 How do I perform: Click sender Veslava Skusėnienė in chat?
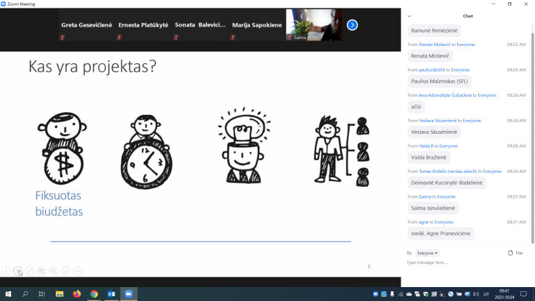437,121
